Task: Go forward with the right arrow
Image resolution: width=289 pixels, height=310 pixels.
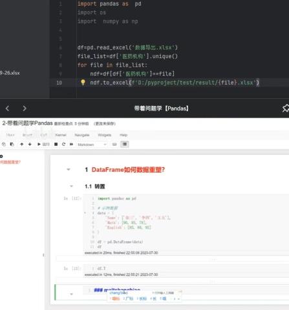Action: pos(25,108)
